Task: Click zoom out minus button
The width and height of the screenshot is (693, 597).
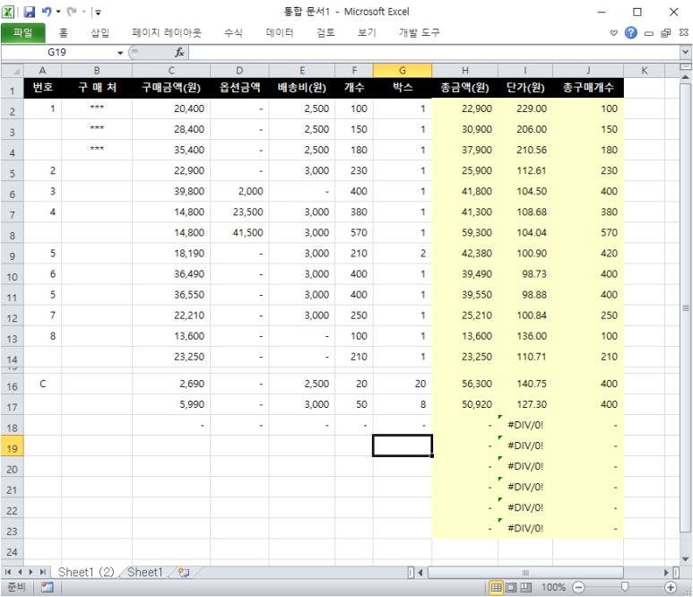Action: [578, 587]
